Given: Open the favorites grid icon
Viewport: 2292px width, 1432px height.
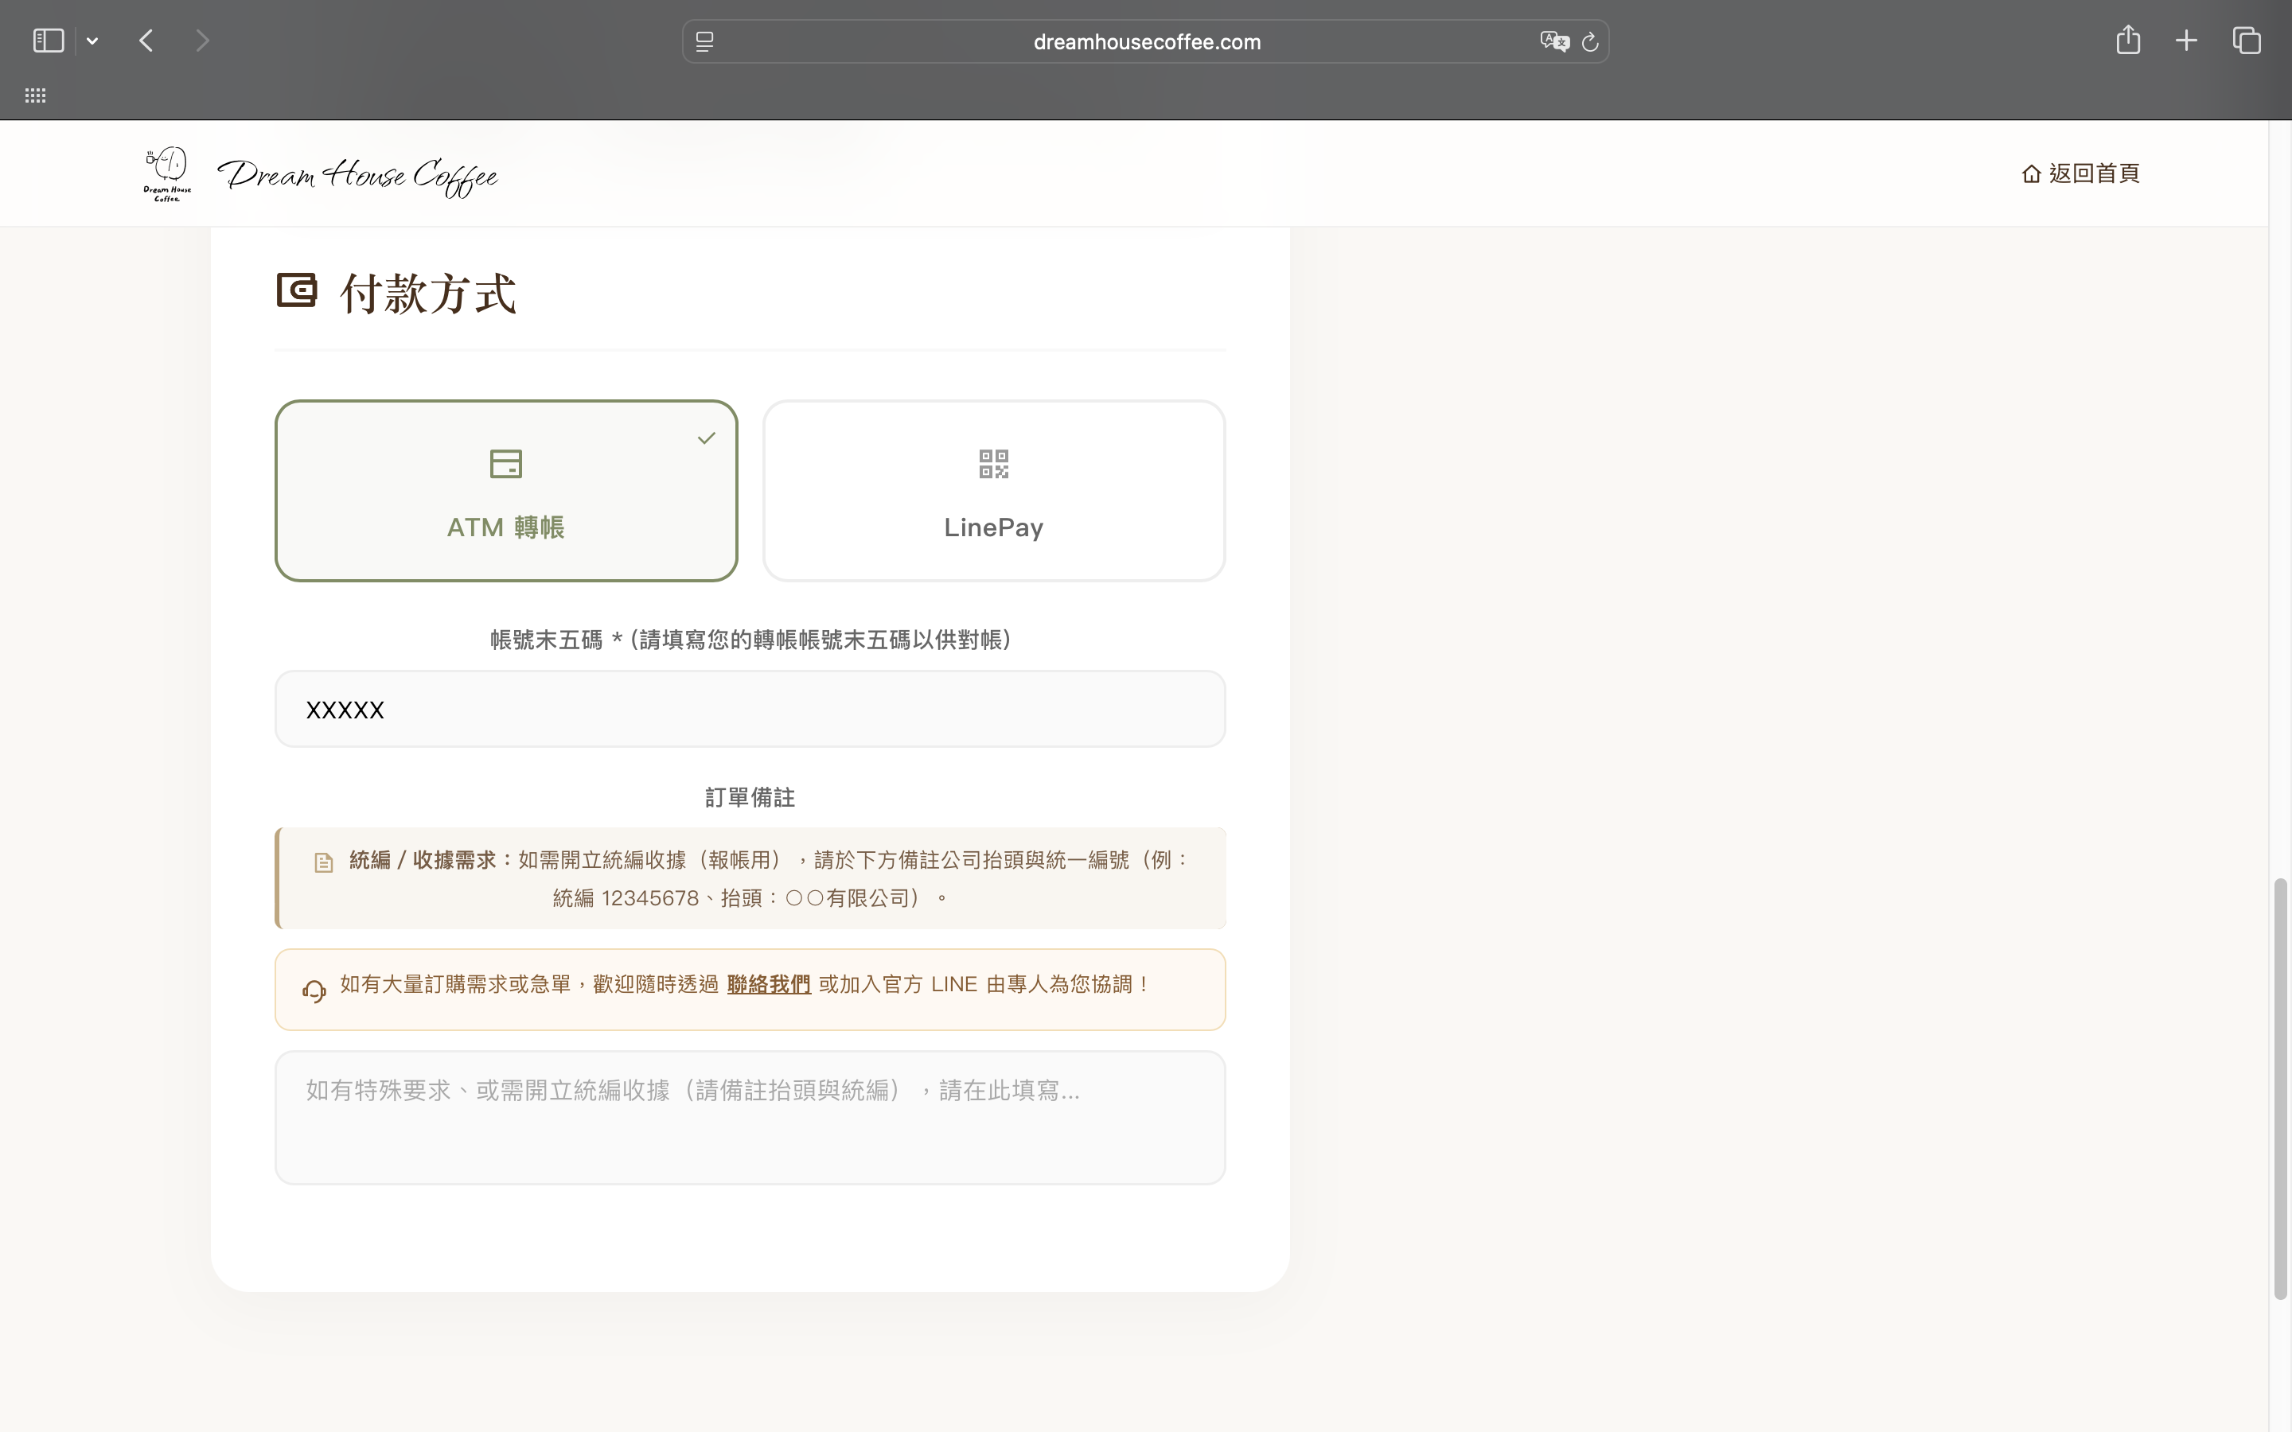Looking at the screenshot, I should coord(35,95).
